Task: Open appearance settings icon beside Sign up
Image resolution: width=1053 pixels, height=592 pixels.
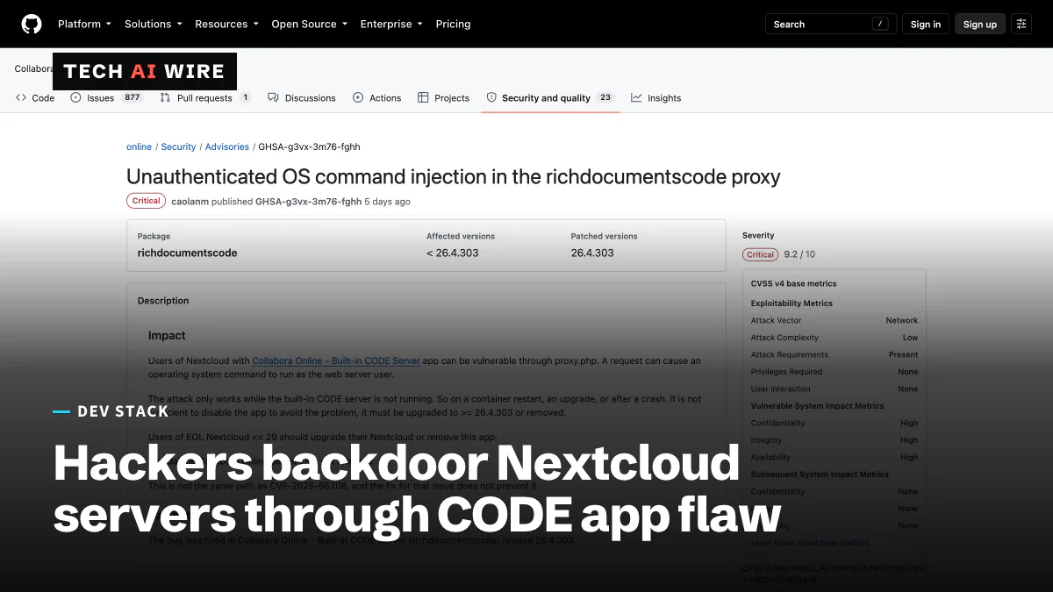Action: click(1021, 24)
